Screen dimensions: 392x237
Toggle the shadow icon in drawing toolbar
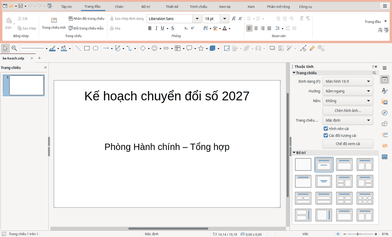click(x=272, y=48)
